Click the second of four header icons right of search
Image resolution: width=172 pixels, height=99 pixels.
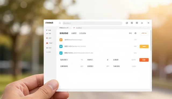coord(132,23)
